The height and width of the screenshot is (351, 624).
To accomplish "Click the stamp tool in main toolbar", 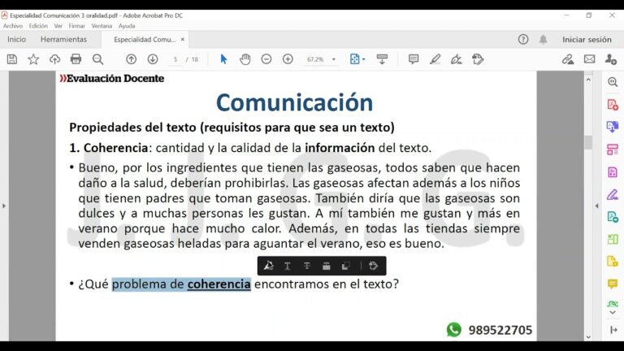I will coord(478,59).
